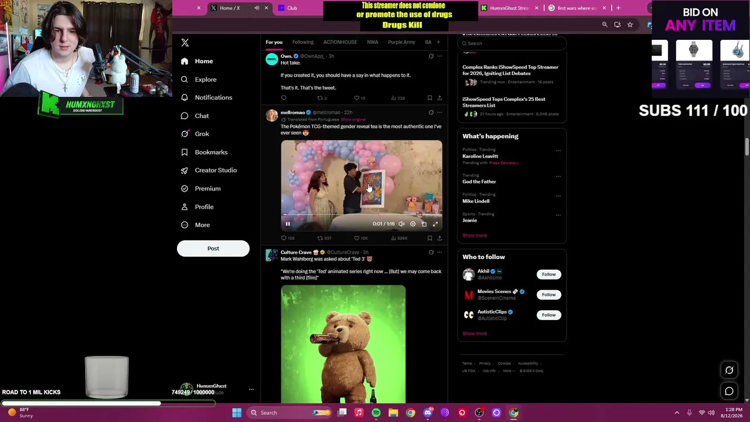Viewport: 750px width, 422px height.
Task: Follow the Akhil account
Action: point(548,274)
